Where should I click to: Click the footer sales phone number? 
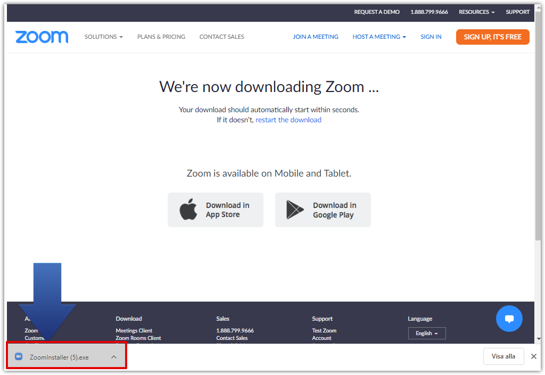tap(235, 330)
